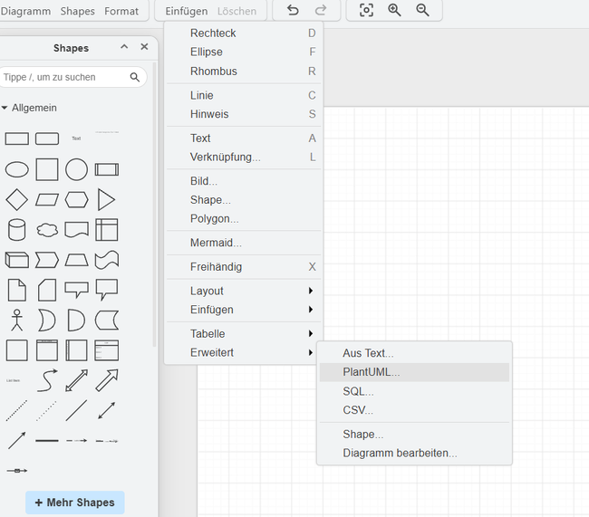Select the Text label shape
Screen dimensions: 589x517
[x=77, y=139]
